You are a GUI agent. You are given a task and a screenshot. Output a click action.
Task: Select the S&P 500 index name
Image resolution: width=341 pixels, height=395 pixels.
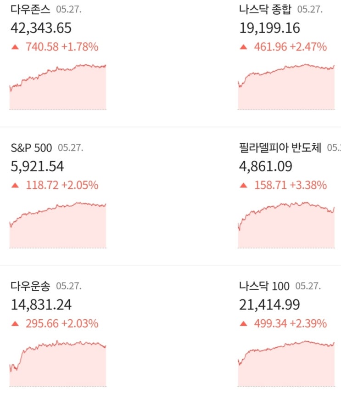click(x=31, y=148)
